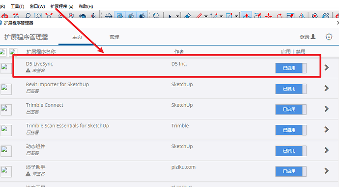The image size is (339, 187).
Task: Expand the 动态组件 row chevron
Action: pos(327,150)
